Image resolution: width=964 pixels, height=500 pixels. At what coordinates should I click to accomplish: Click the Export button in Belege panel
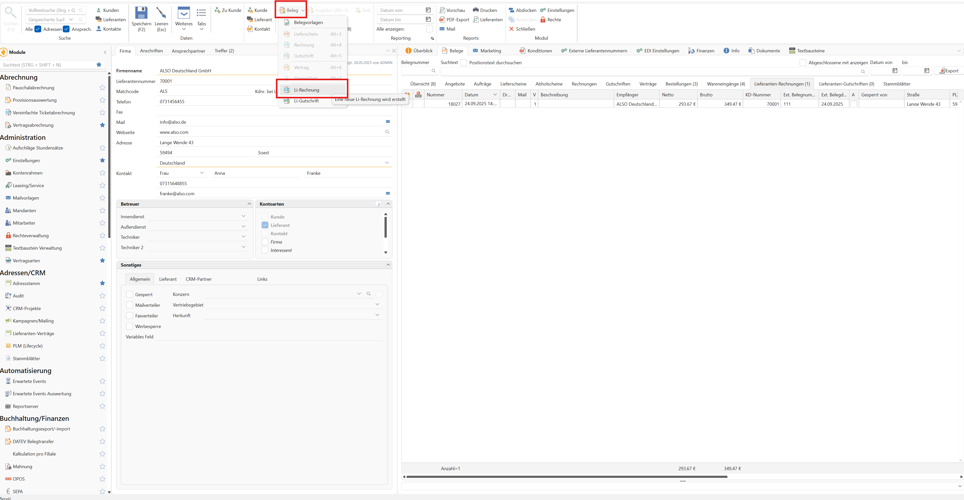point(949,71)
